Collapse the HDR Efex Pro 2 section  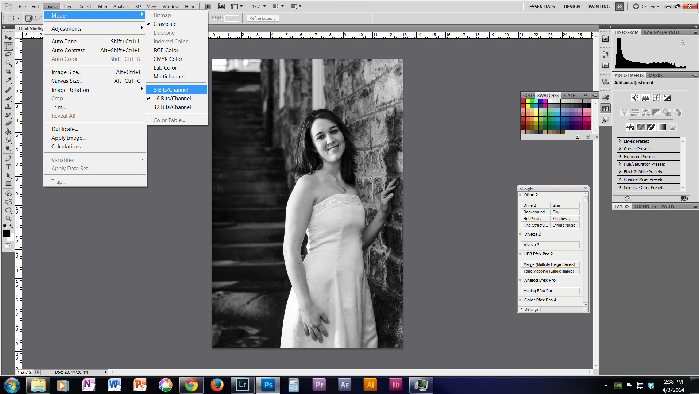click(x=520, y=254)
